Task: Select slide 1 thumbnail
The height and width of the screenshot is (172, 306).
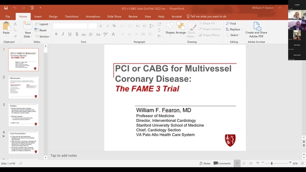Action: pos(23,60)
